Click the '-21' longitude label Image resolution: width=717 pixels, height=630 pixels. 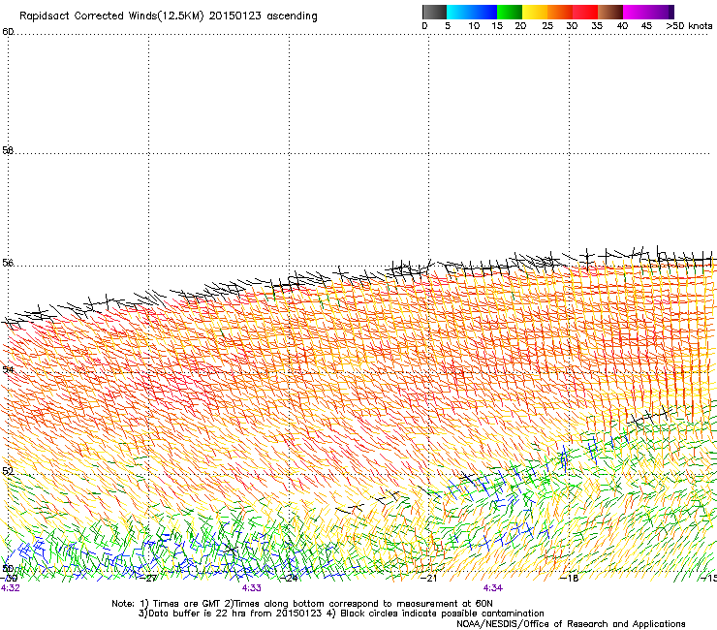click(x=429, y=579)
